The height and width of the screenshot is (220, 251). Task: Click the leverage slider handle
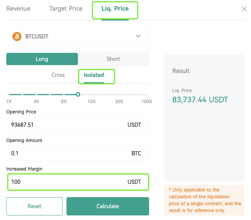tap(78, 94)
